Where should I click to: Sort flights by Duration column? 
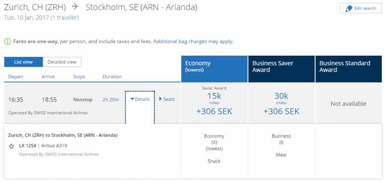(112, 77)
